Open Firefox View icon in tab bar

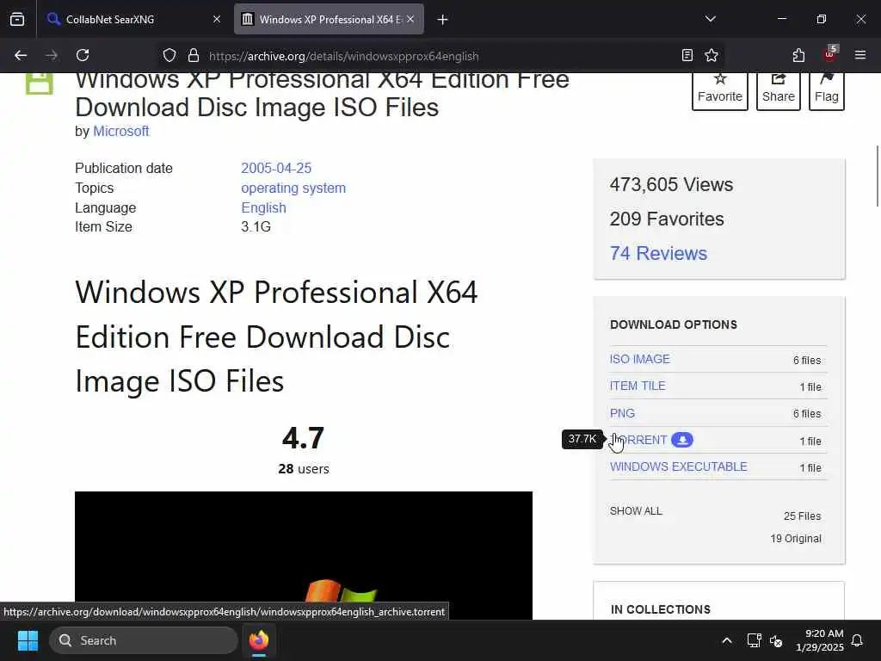(x=17, y=20)
